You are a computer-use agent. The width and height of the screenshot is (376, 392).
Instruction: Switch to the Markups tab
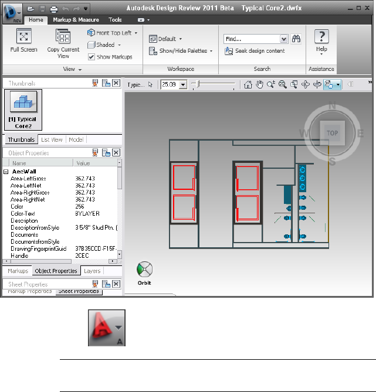(x=18, y=271)
